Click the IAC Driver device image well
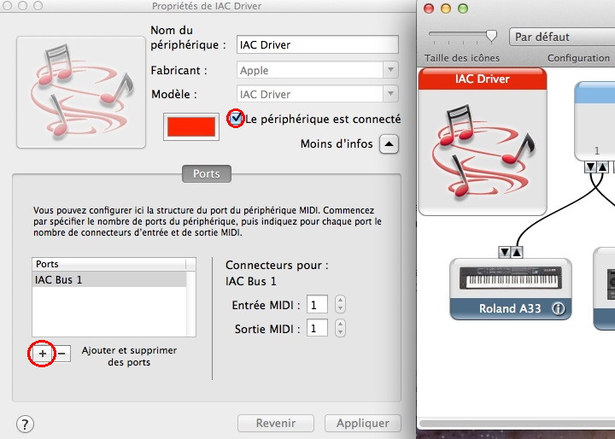 click(81, 92)
